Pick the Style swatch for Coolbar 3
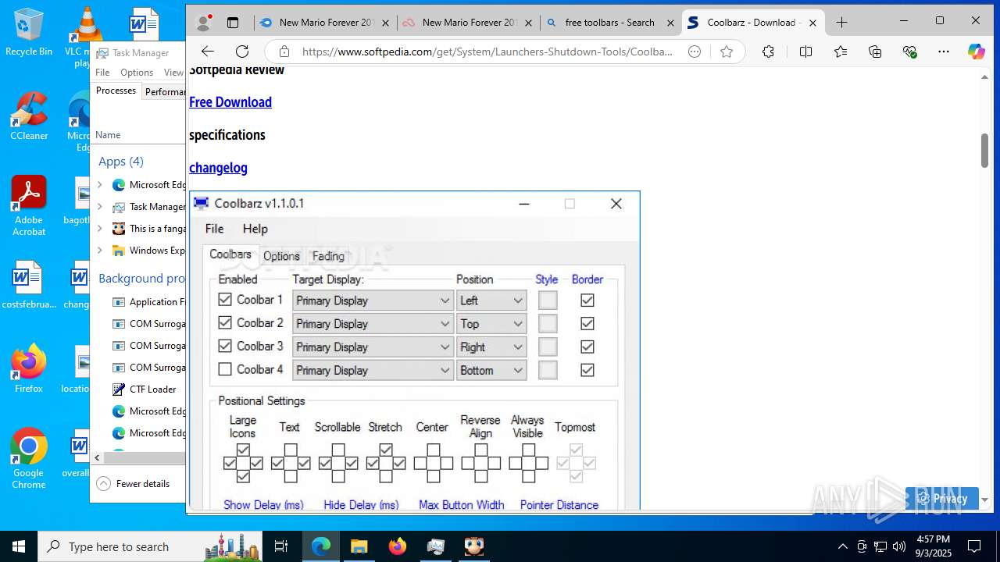The image size is (1000, 562). coord(548,347)
